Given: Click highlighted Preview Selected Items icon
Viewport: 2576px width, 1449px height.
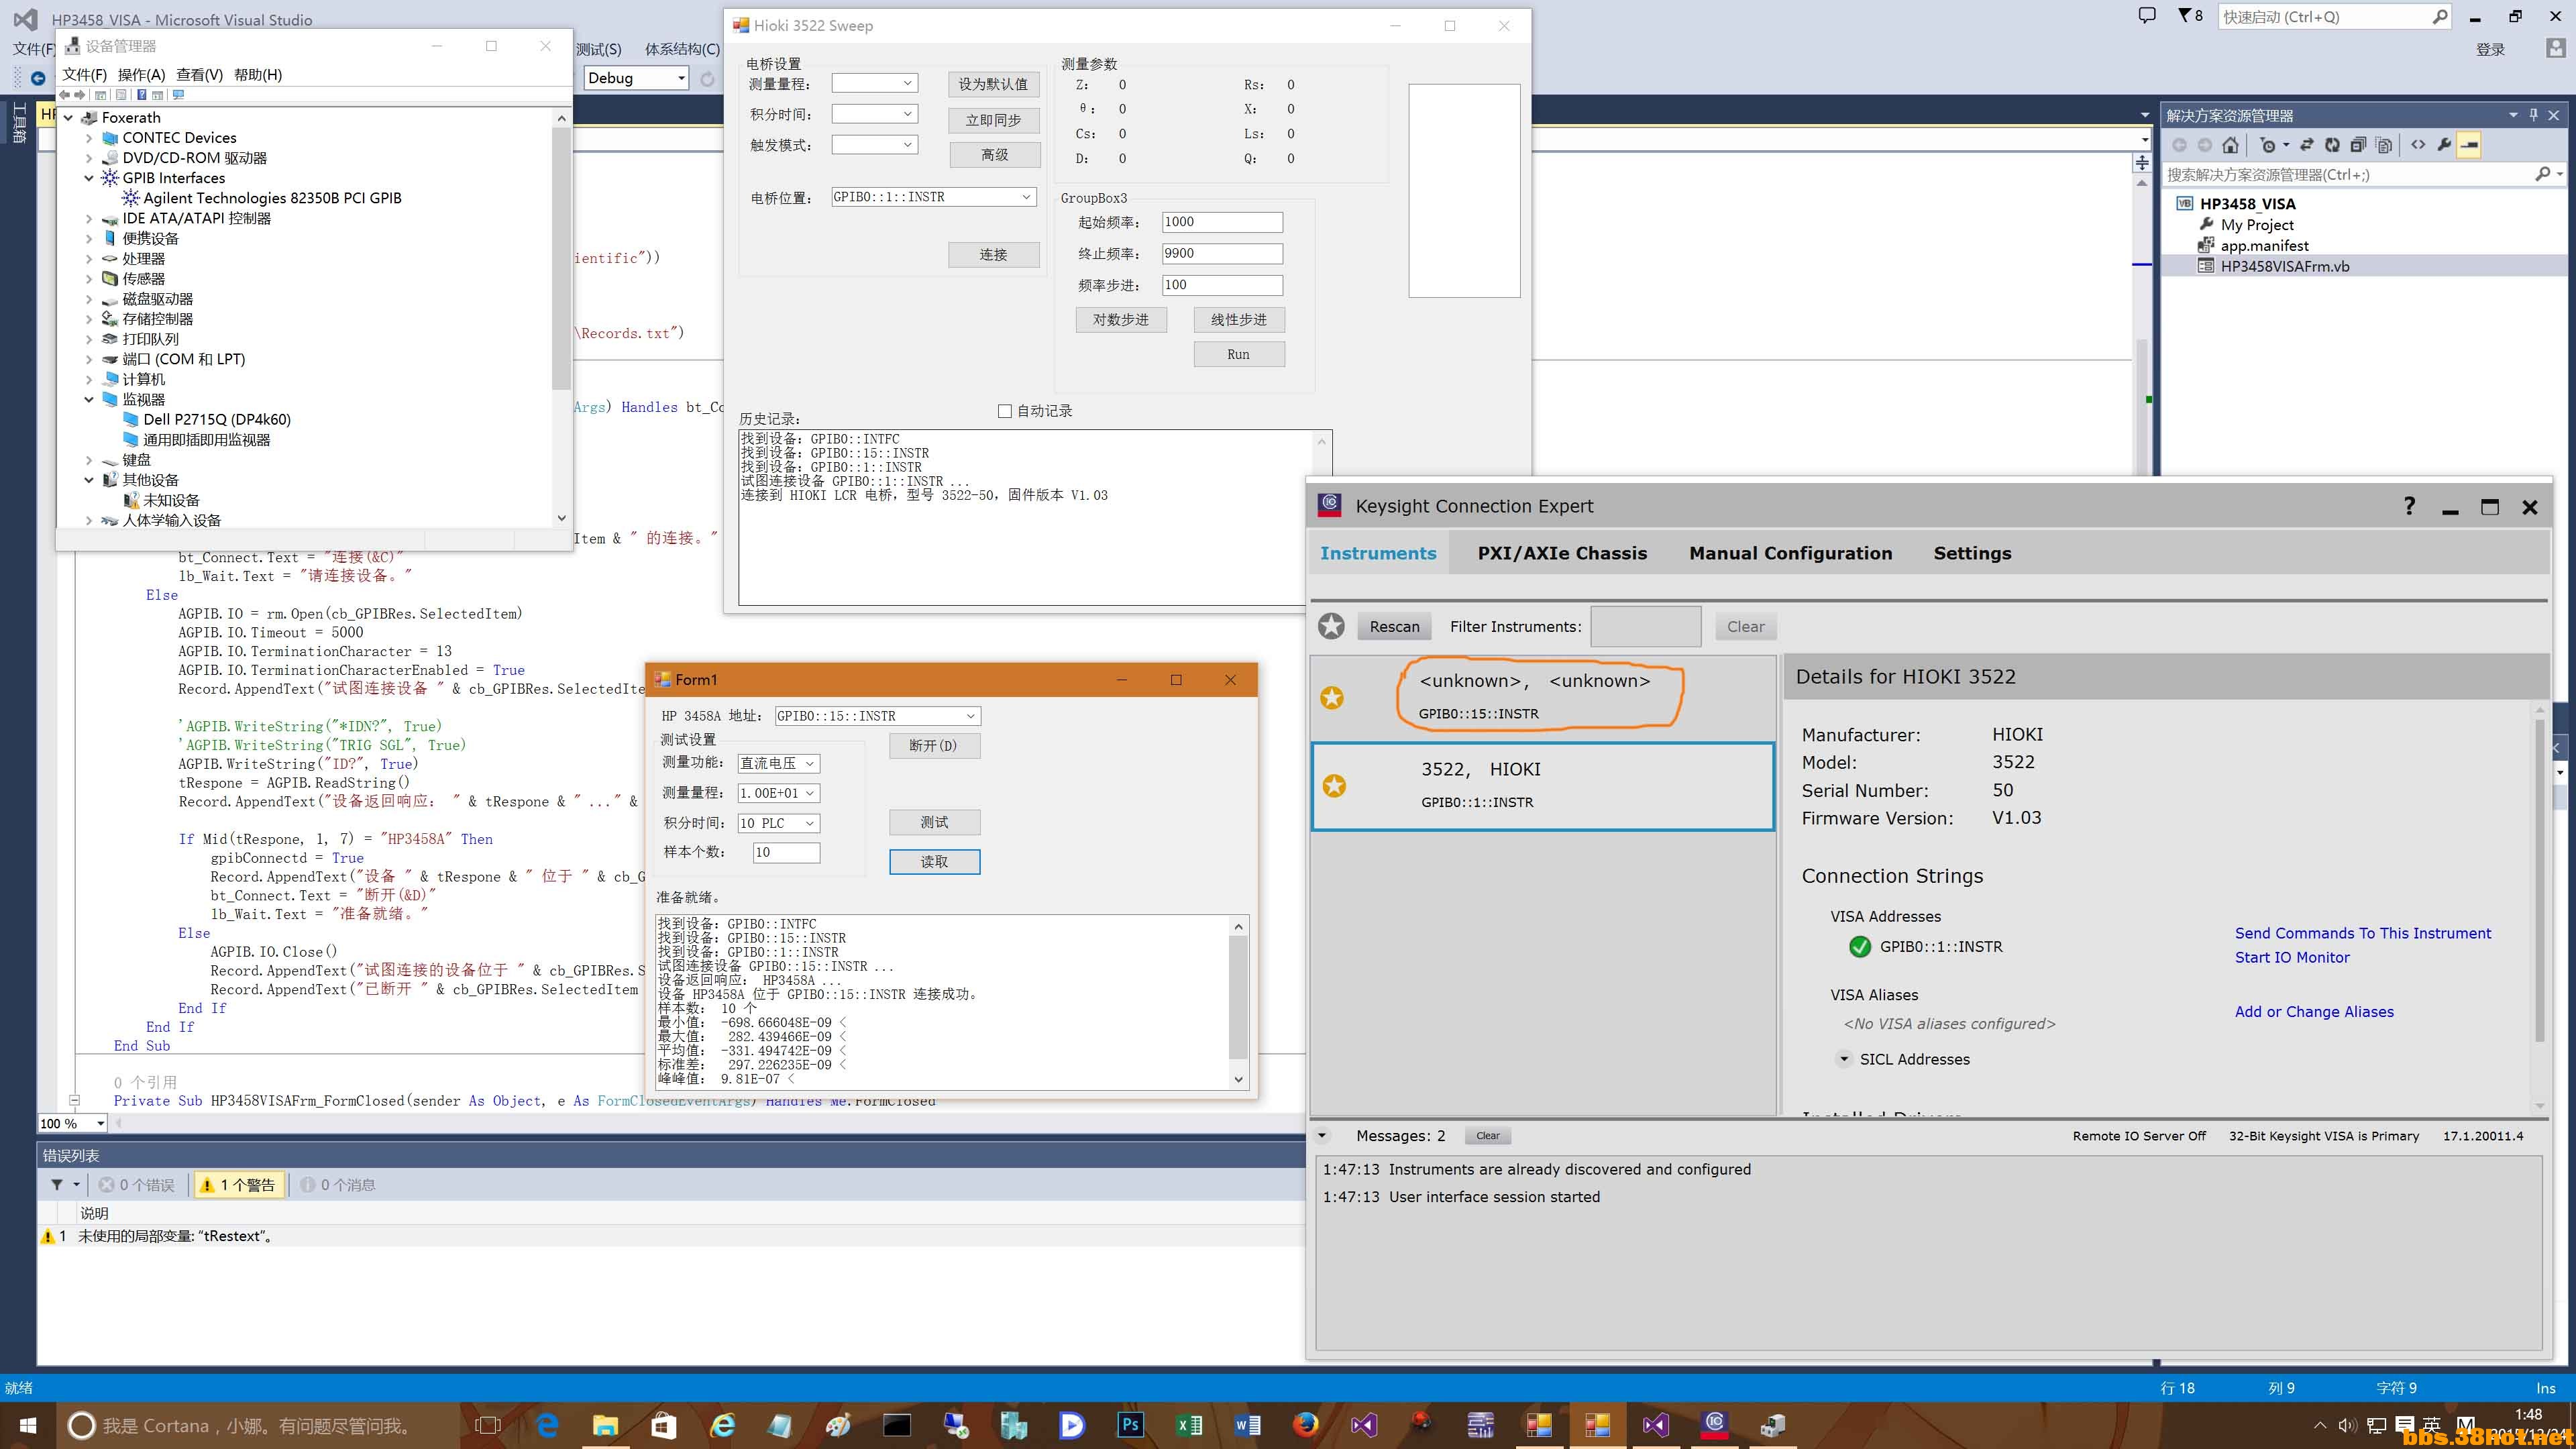Looking at the screenshot, I should [2469, 145].
